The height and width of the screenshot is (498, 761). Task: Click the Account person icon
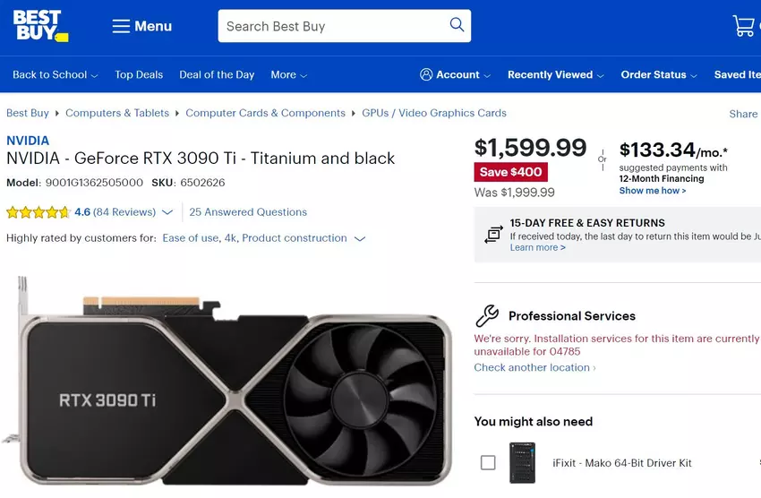coord(426,74)
